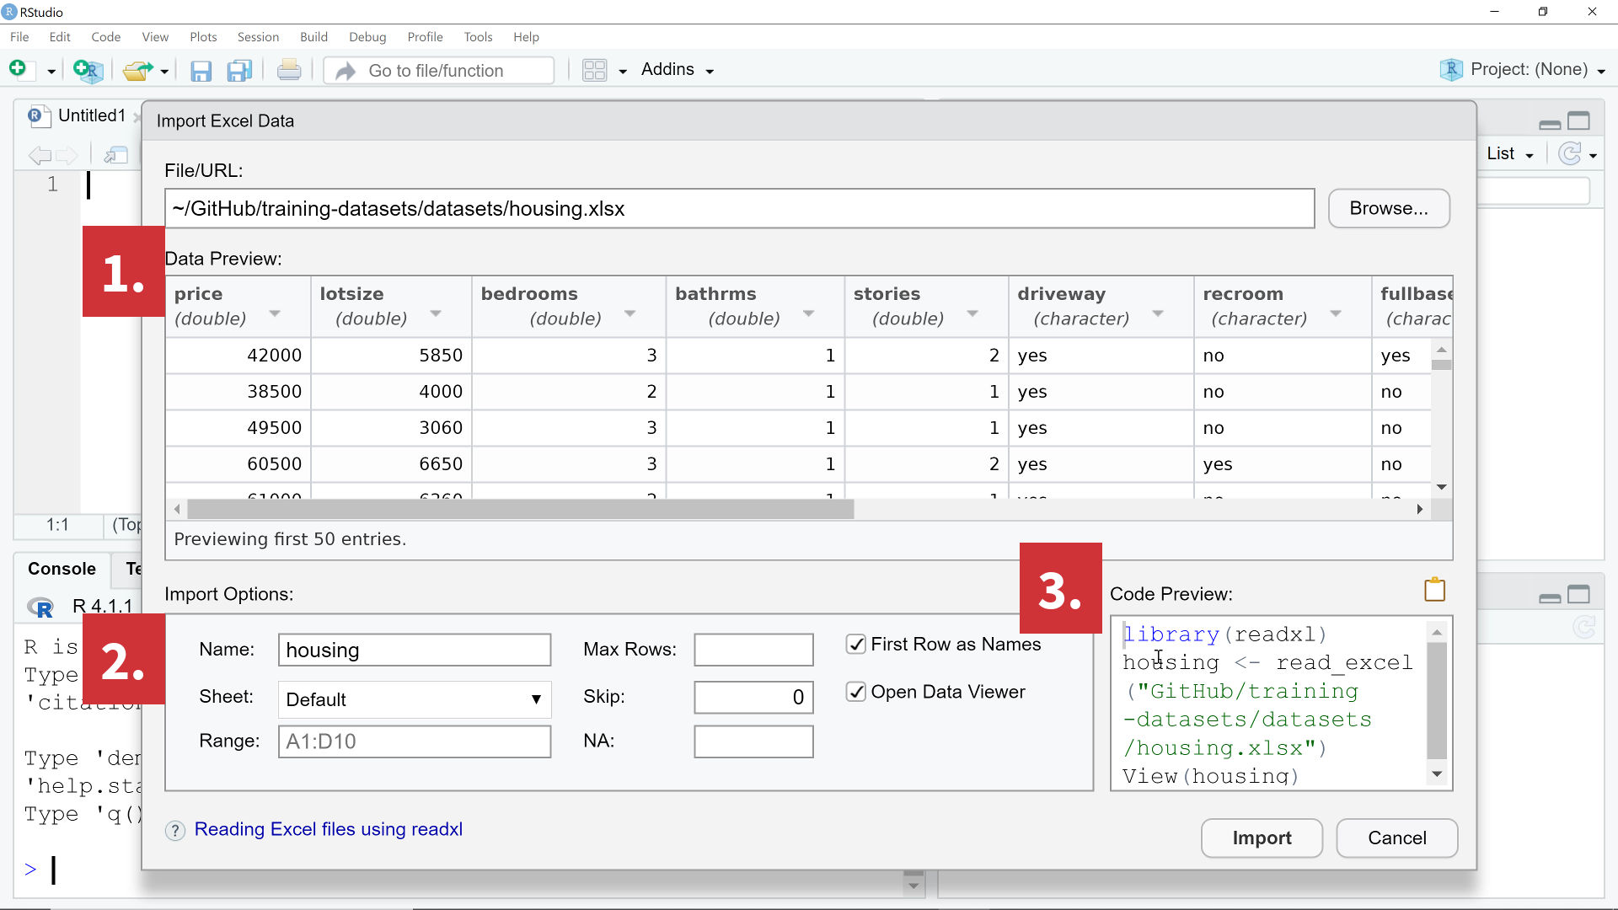Click the Save document icon
The width and height of the screenshot is (1618, 910).
(x=201, y=71)
